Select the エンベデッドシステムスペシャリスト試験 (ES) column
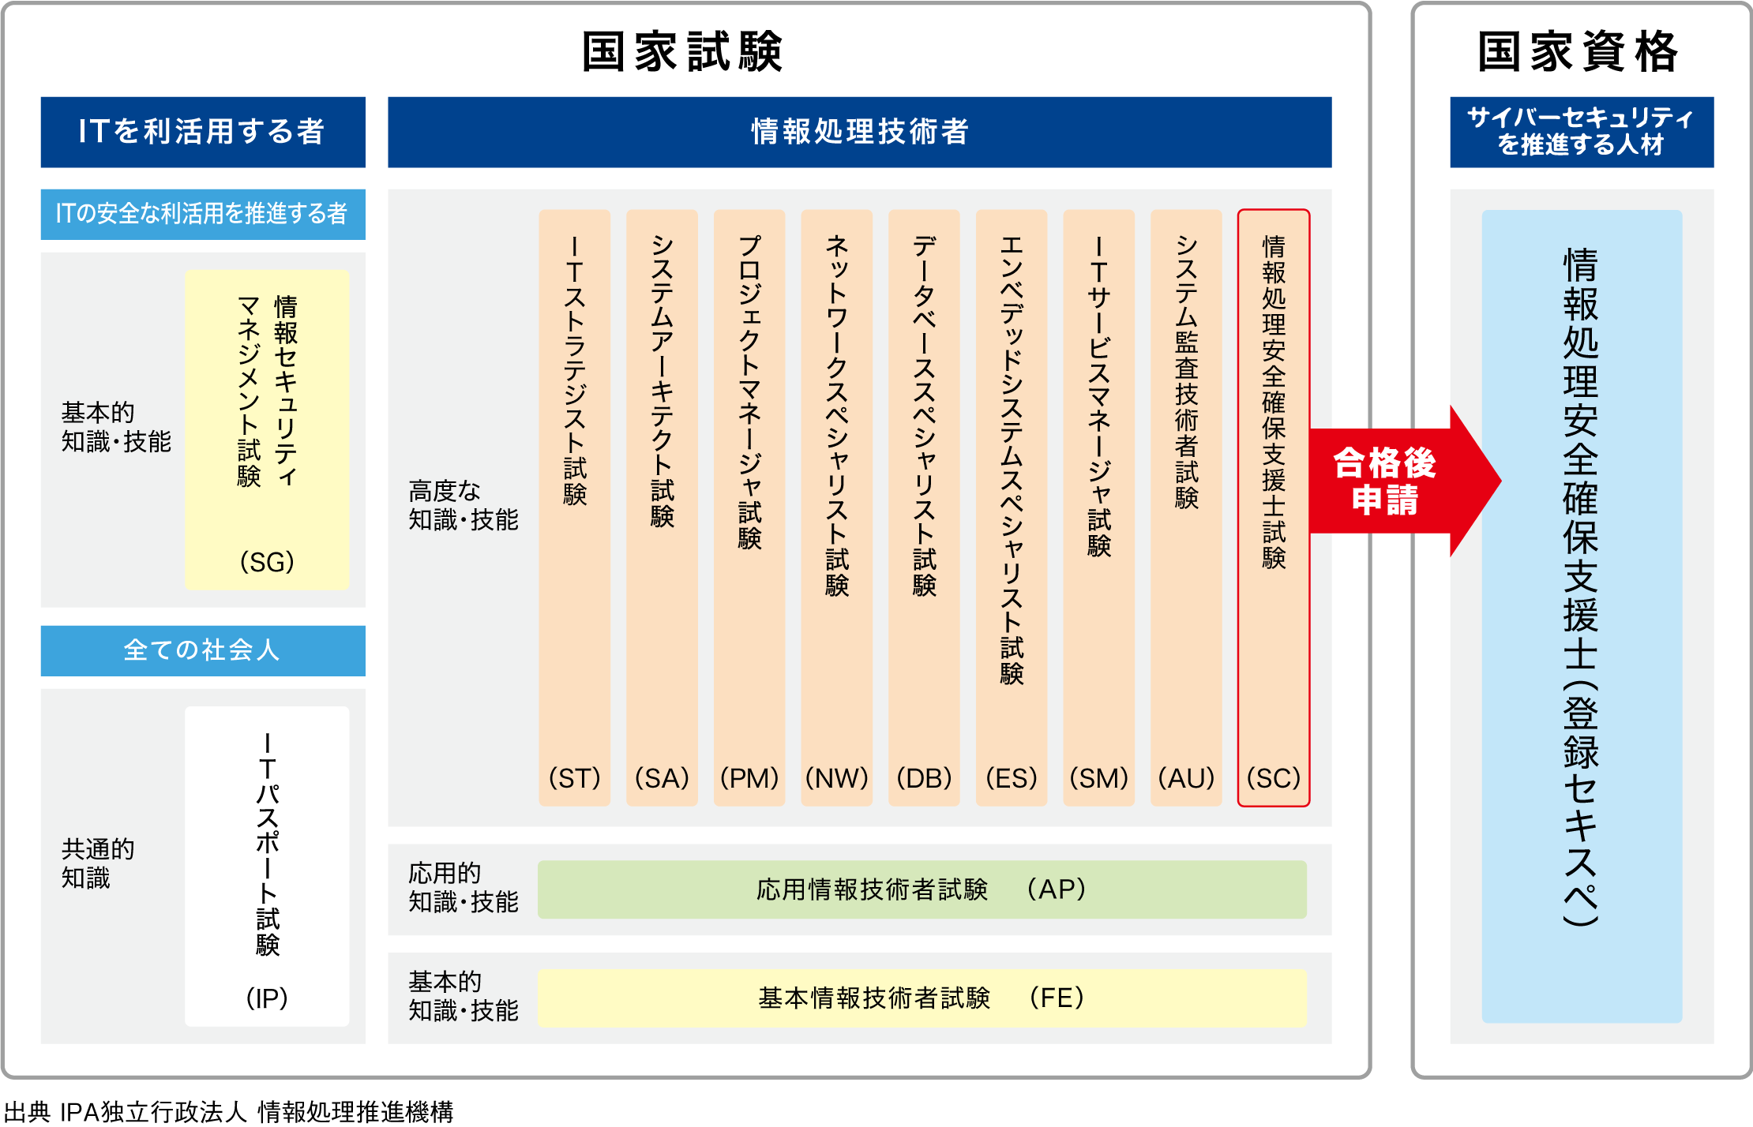Screen dimensions: 1753x1127 [x=1012, y=507]
